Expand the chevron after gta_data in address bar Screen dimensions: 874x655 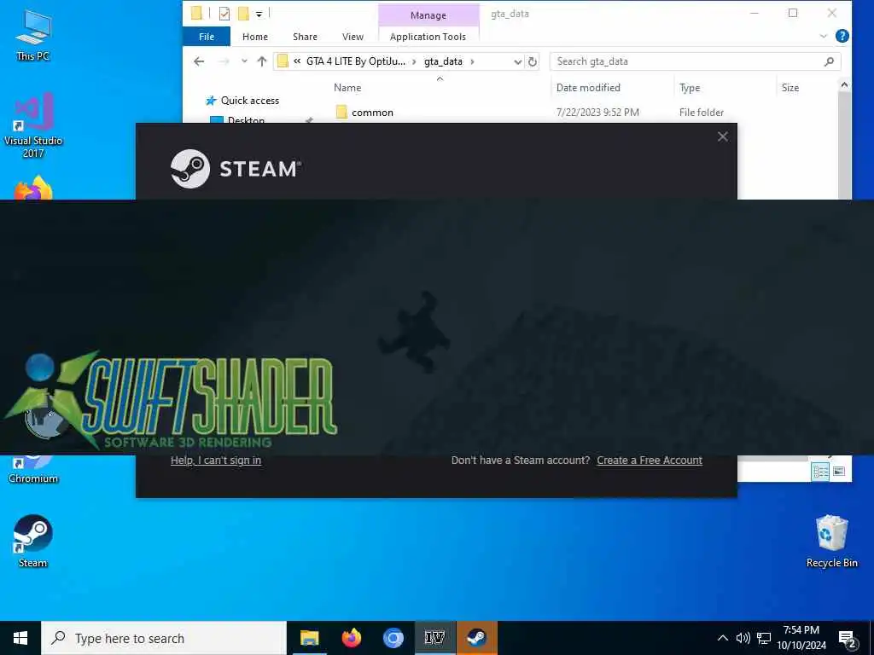(x=472, y=61)
